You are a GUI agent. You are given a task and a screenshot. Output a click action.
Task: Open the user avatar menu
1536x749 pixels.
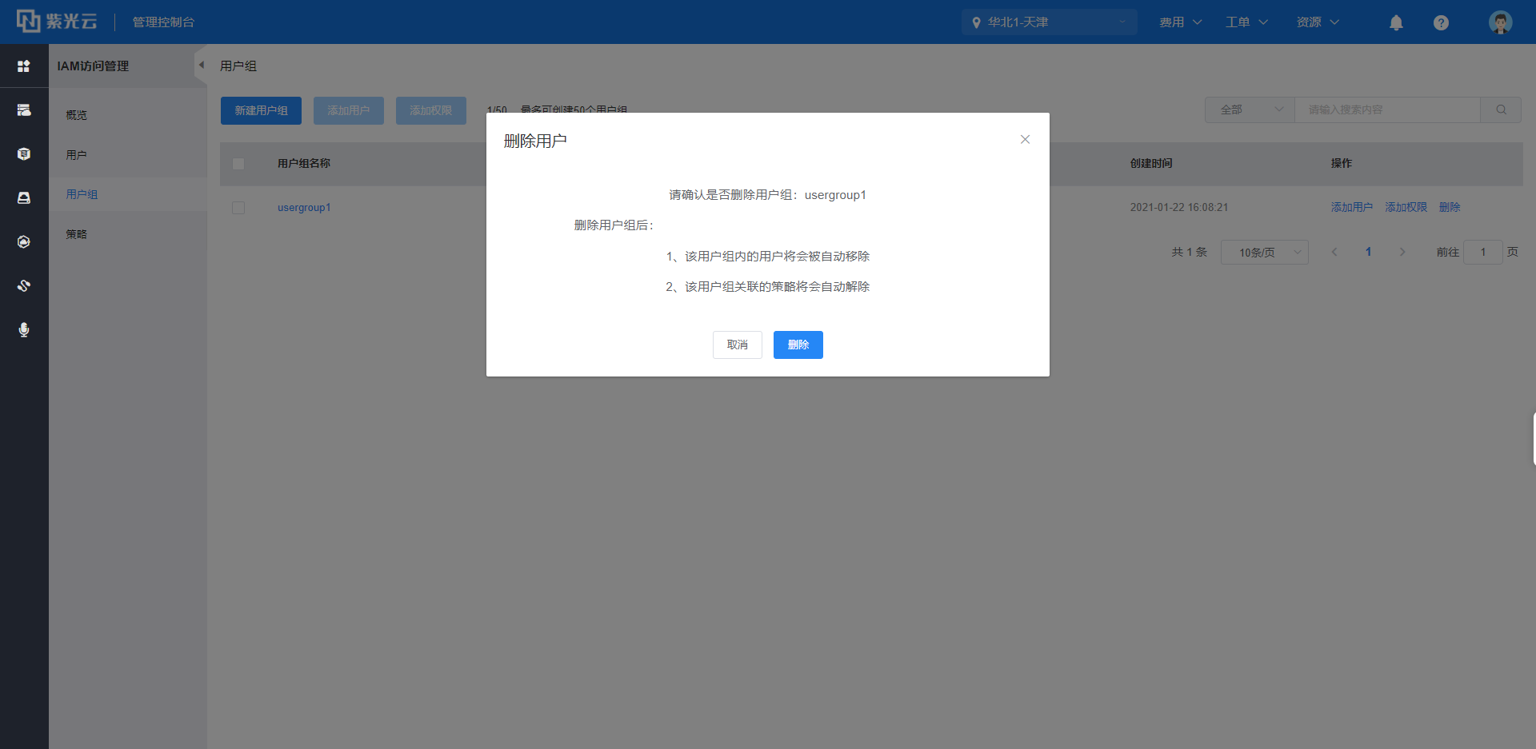[1500, 22]
